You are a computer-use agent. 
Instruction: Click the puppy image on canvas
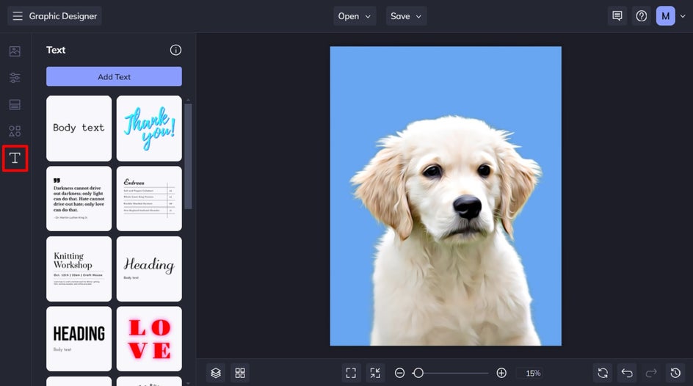point(446,196)
